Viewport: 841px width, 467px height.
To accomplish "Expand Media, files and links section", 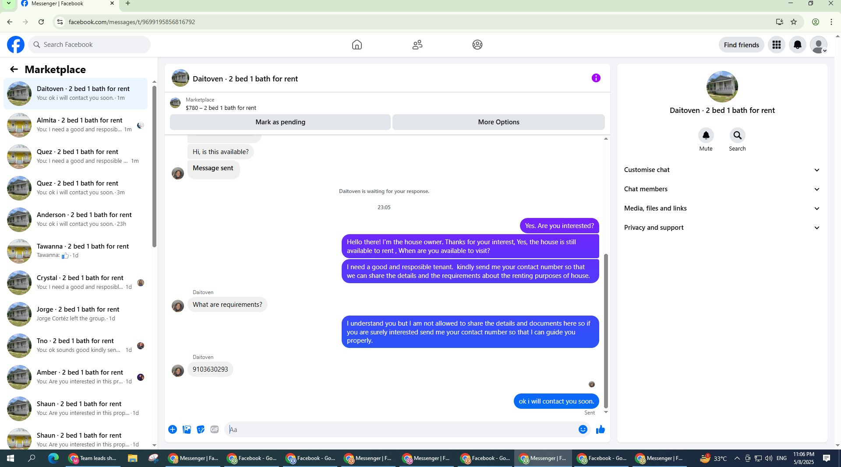I will click(722, 208).
